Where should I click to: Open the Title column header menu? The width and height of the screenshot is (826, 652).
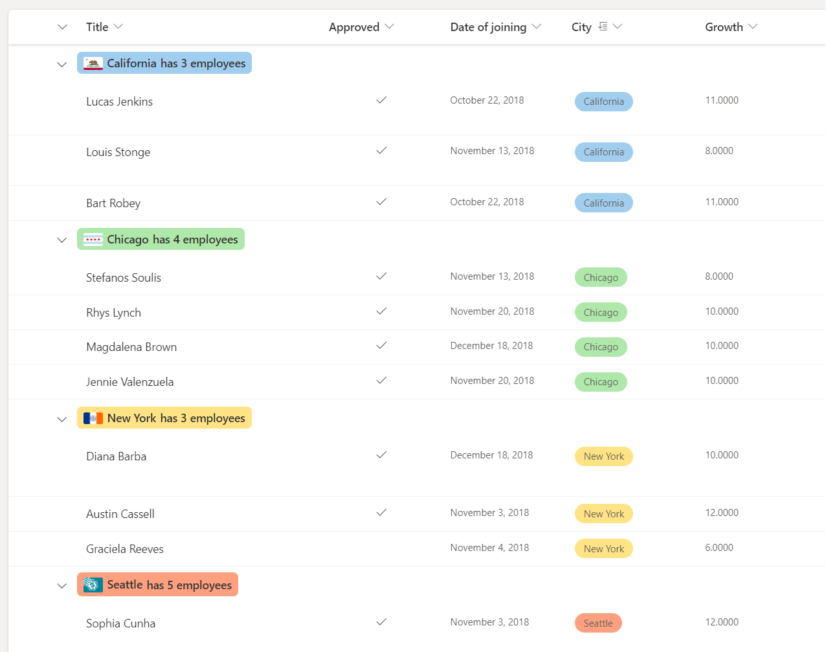point(118,27)
